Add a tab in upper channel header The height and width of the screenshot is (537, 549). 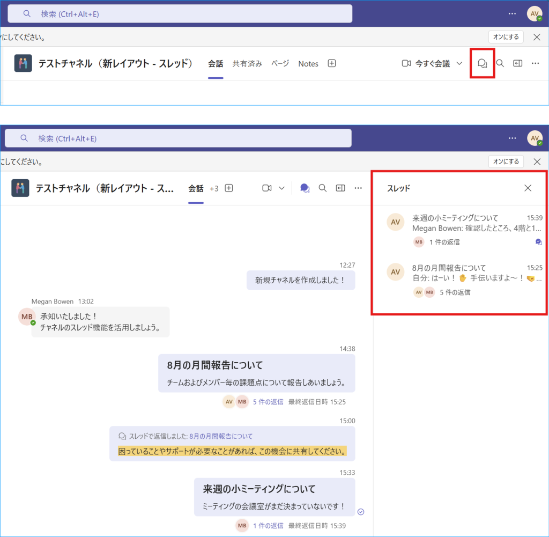click(331, 63)
